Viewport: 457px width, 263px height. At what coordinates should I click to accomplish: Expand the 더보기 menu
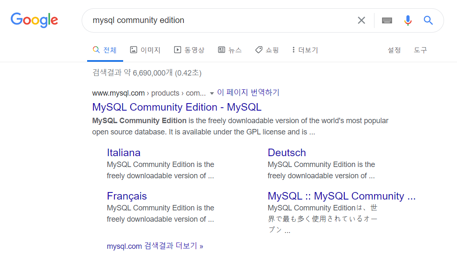pos(305,50)
